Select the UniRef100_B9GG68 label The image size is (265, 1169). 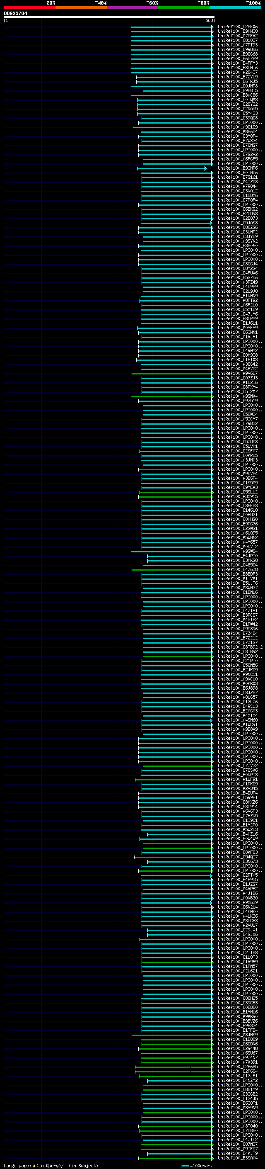click(x=237, y=54)
